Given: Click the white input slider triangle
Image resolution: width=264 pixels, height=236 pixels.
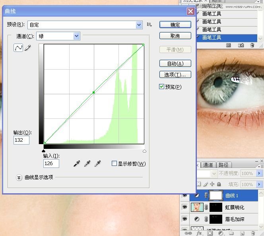Looking at the screenshot, I should (x=144, y=151).
